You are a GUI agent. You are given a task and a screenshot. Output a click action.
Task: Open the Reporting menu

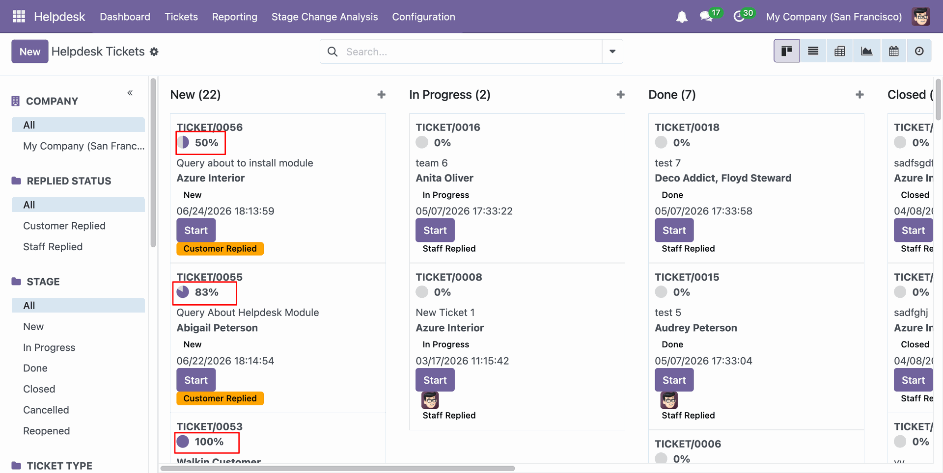tap(235, 17)
